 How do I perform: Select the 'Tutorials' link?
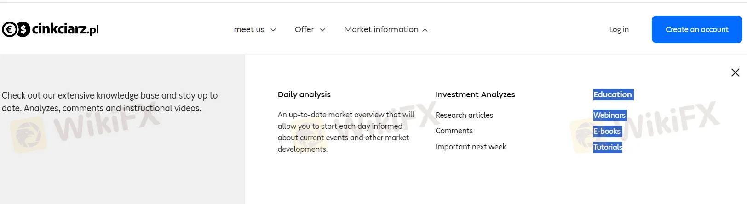pyautogui.click(x=608, y=147)
